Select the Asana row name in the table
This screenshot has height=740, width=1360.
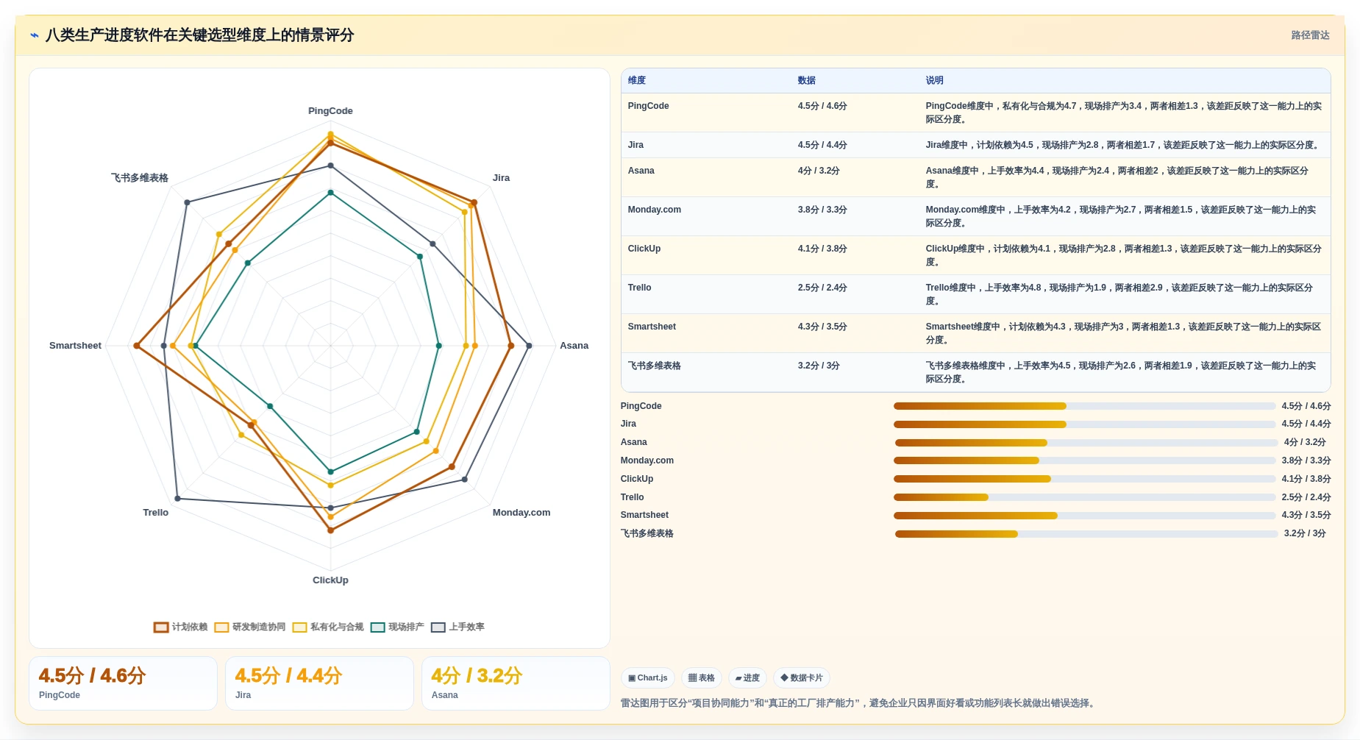(x=641, y=171)
